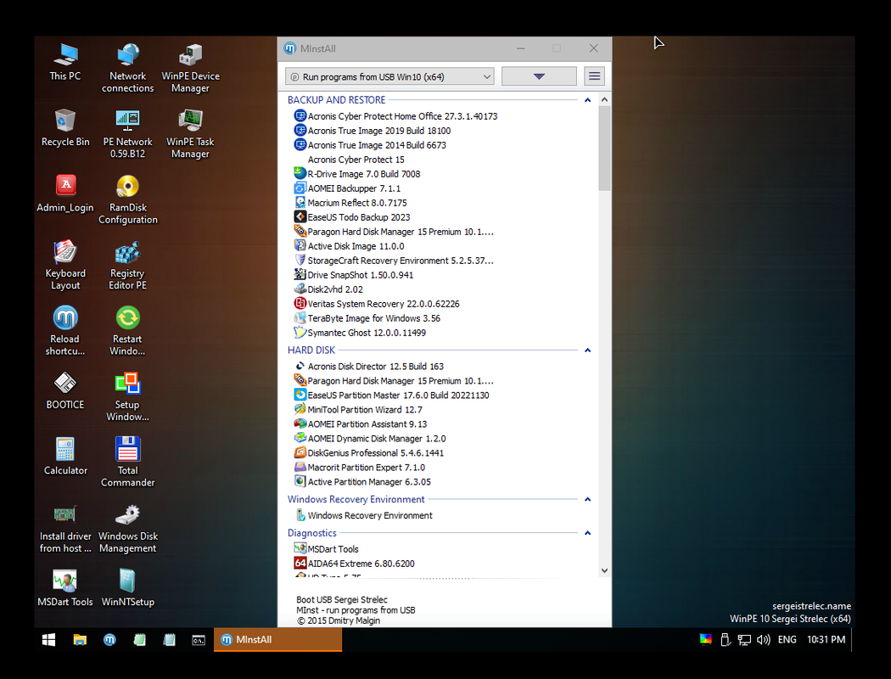
Task: Open the This PC desktop icon
Action: 65,62
